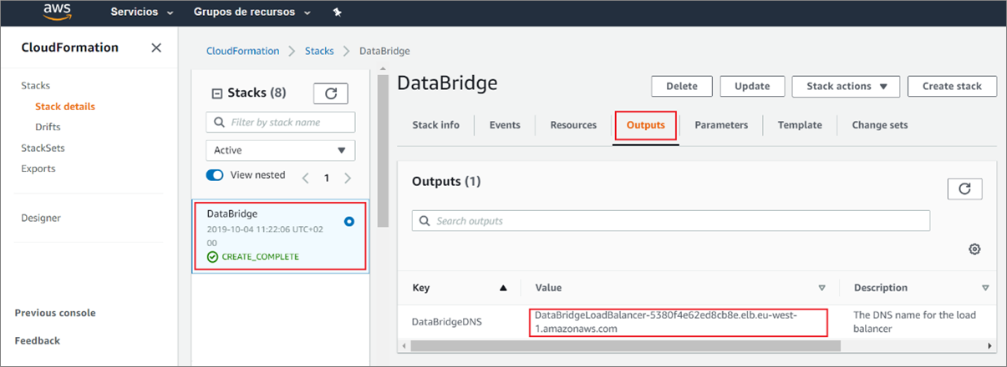This screenshot has height=367, width=1007.
Task: Refresh the Outputs section
Action: (x=964, y=189)
